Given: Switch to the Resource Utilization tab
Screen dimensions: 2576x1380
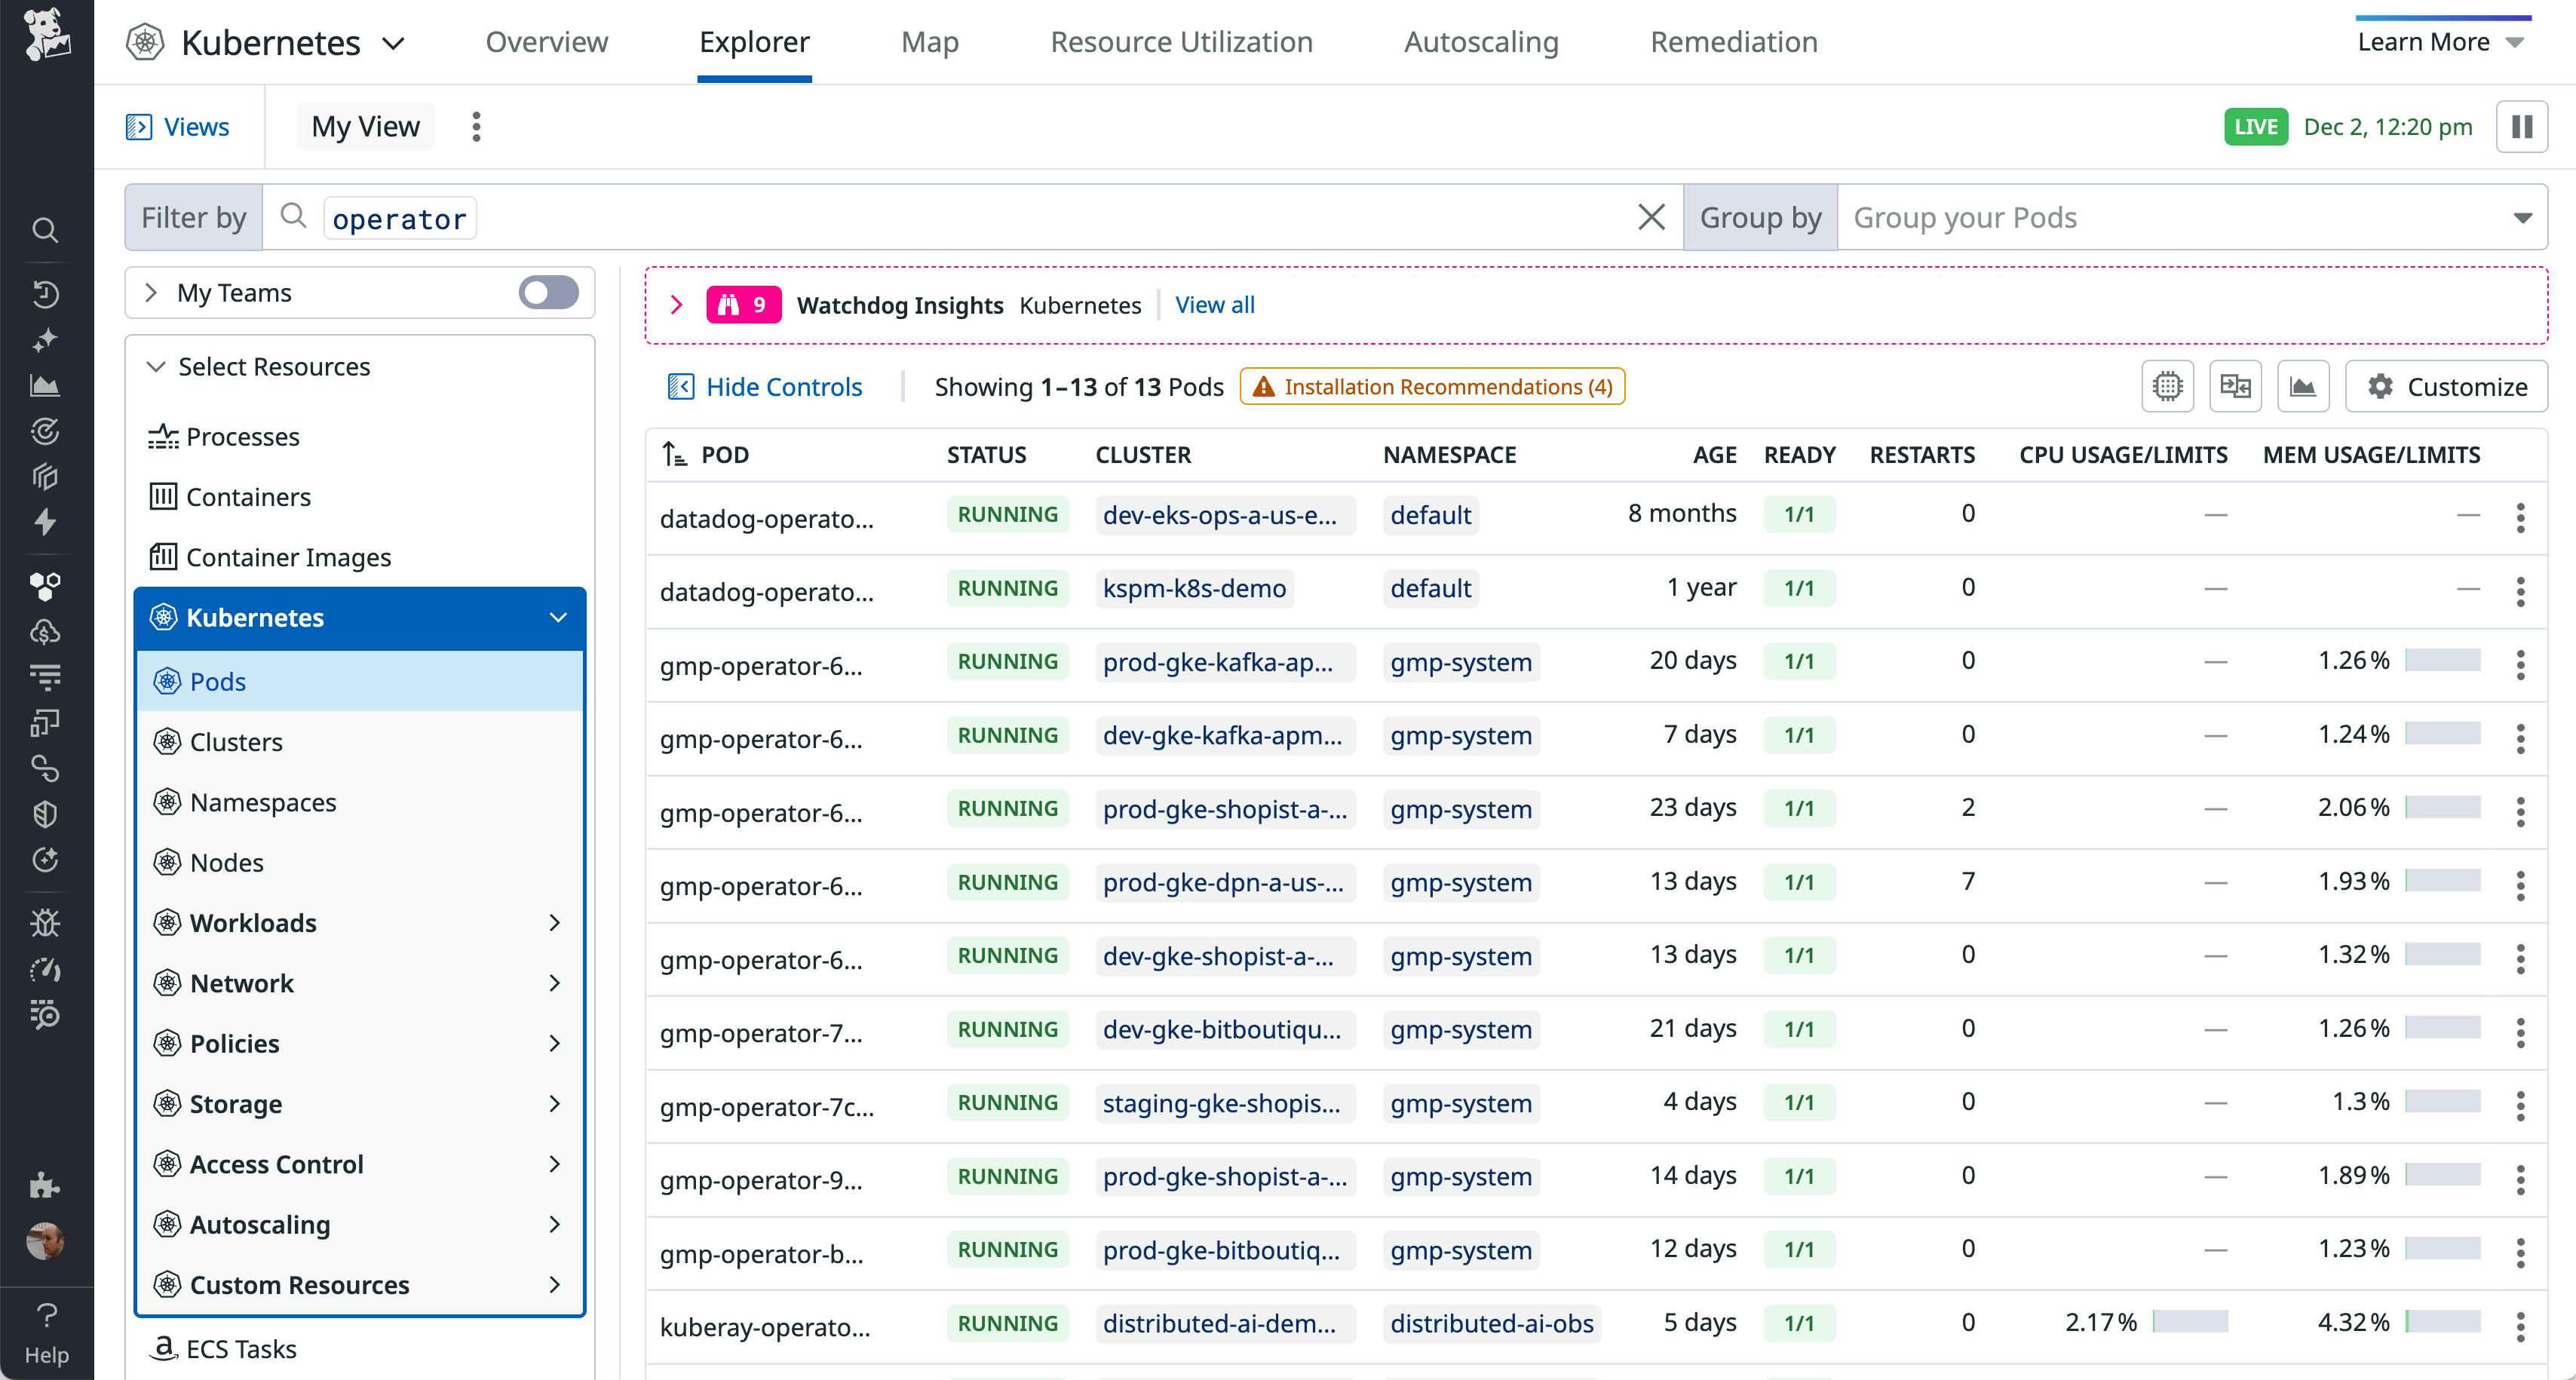Looking at the screenshot, I should pyautogui.click(x=1181, y=42).
